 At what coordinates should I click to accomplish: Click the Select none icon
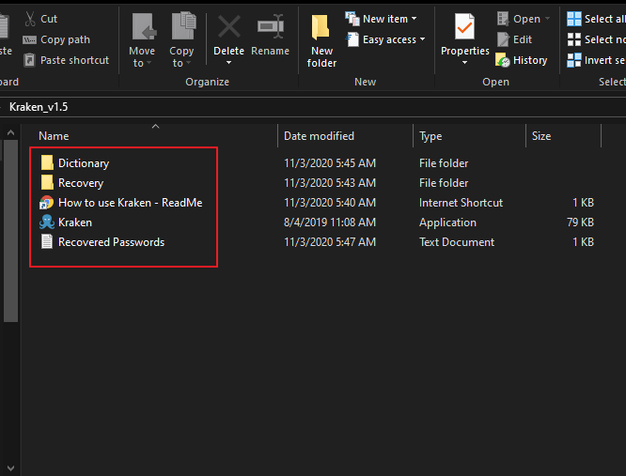point(574,39)
